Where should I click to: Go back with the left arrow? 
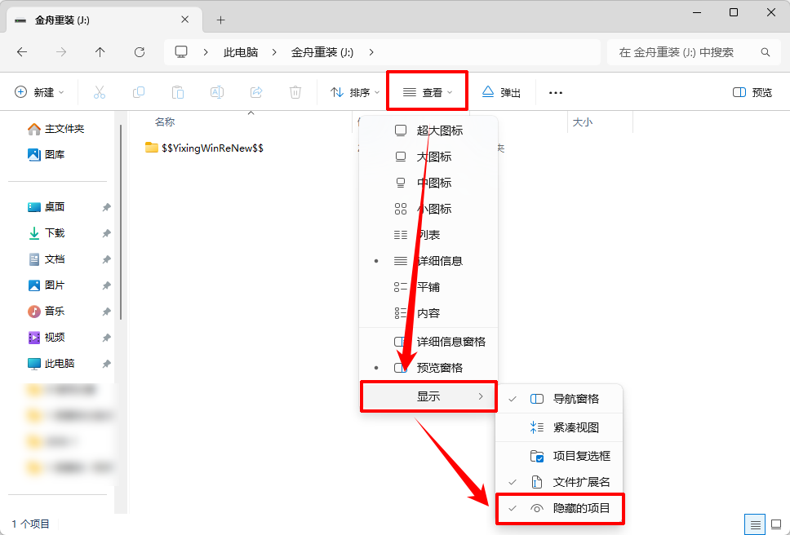(22, 52)
